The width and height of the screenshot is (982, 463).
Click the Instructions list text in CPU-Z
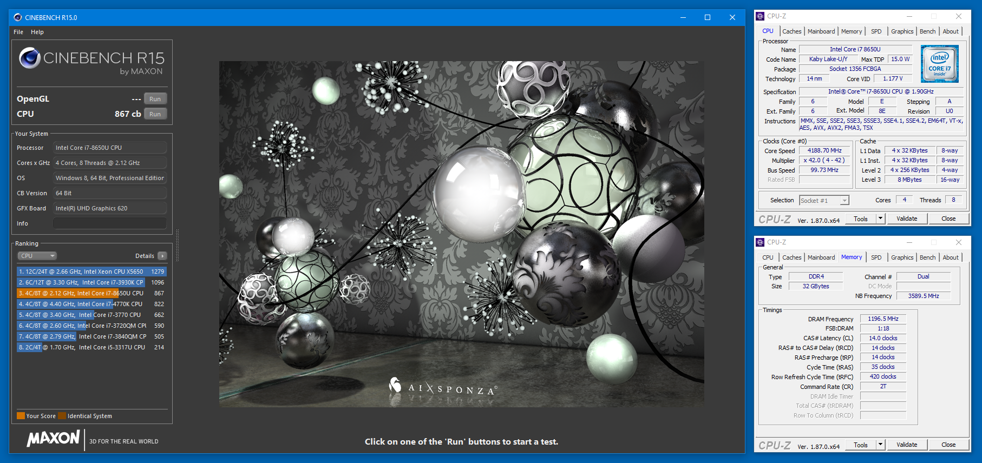881,124
